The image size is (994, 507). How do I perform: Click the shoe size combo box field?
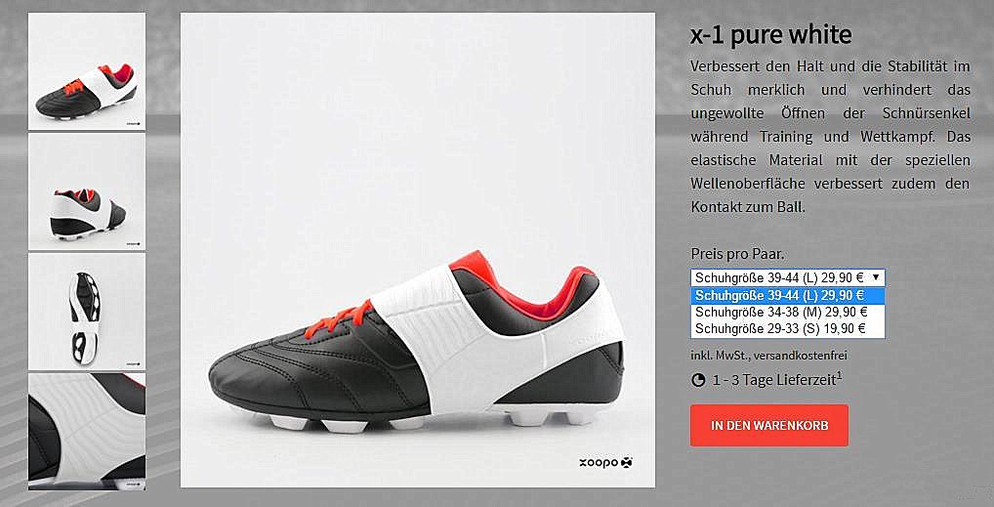pos(787,277)
